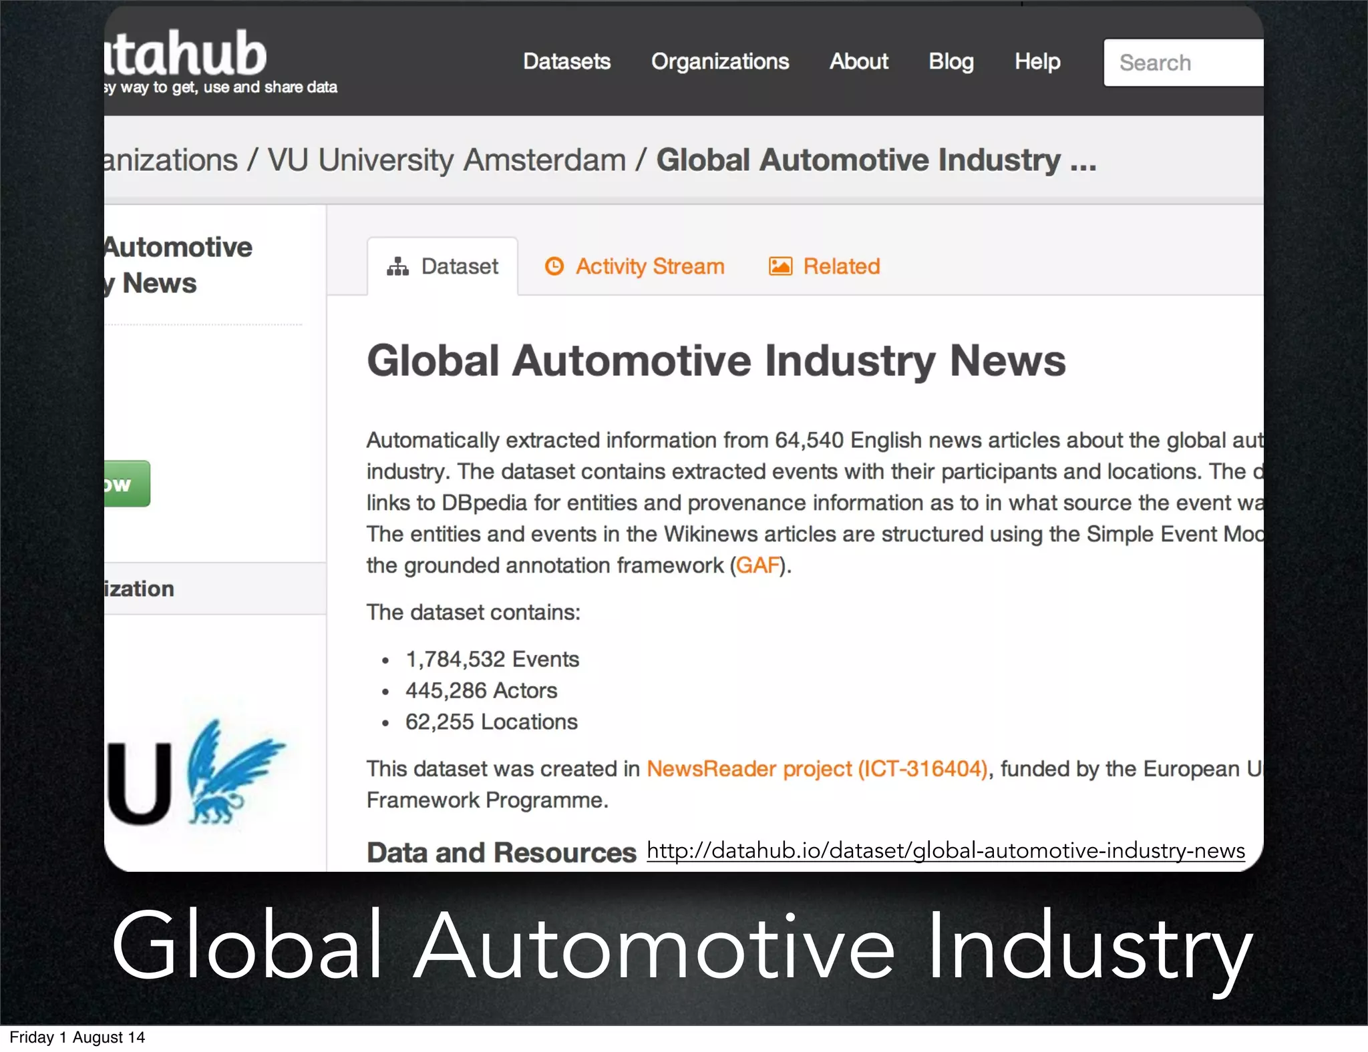
Task: Click the '445,286 Actors' list item
Action: [481, 691]
